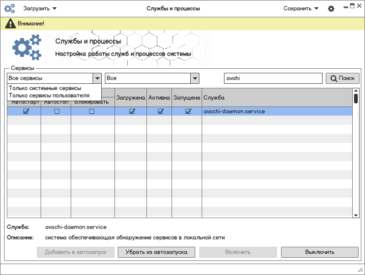
Task: Click the warning triangle icon
Action: (10, 23)
